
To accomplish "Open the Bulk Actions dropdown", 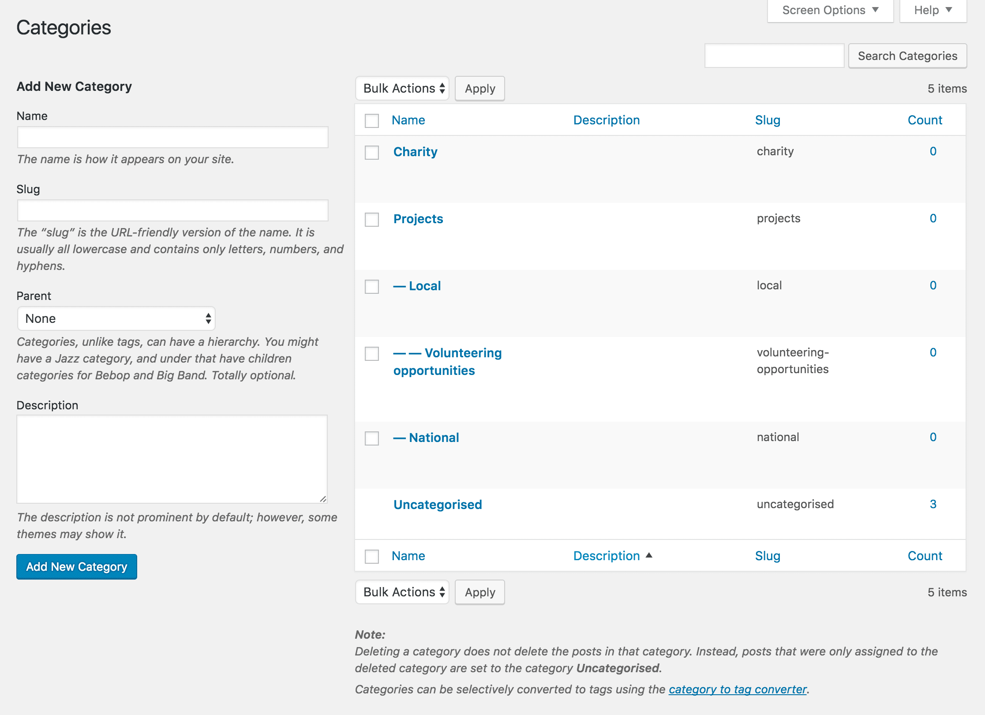I will [x=402, y=88].
